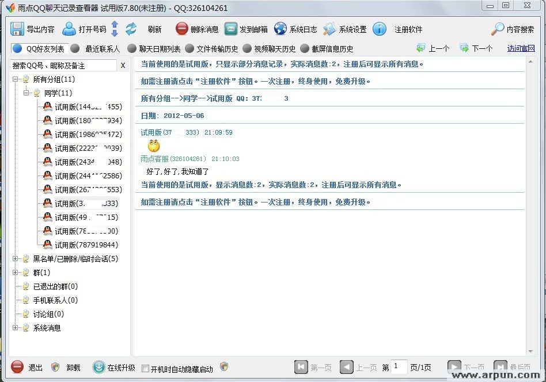Viewport: 546px width, 382px height.
Task: Click the 下一个 next button
Action: [x=477, y=48]
